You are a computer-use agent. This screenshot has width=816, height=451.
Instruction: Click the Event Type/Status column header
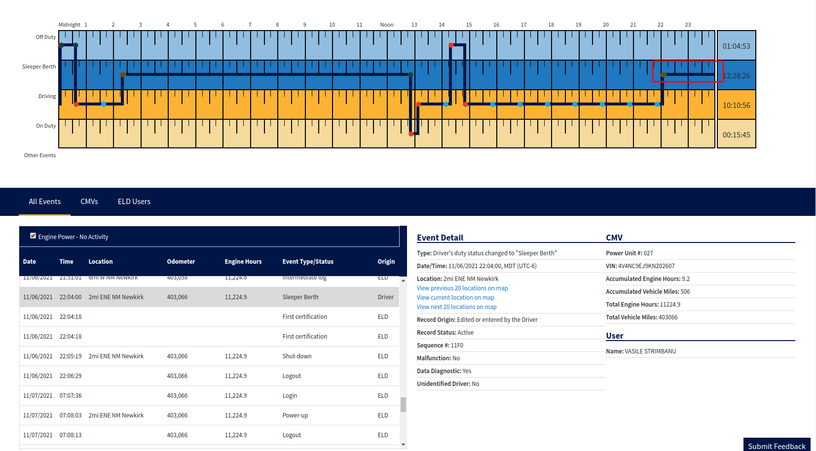pyautogui.click(x=308, y=262)
